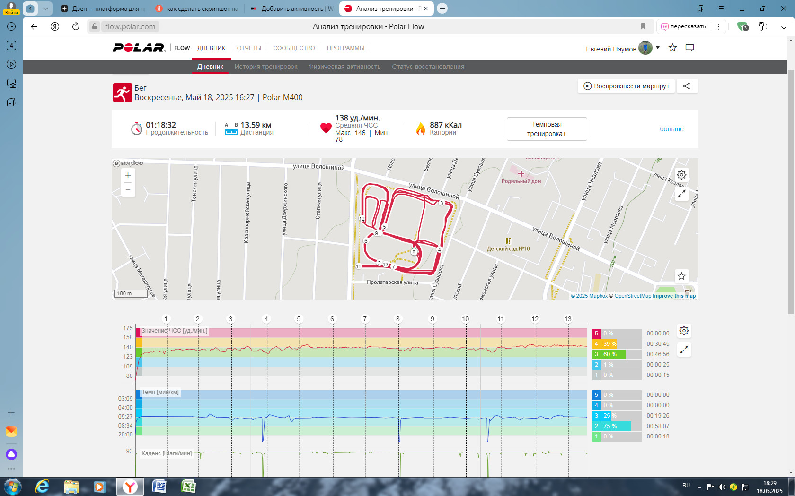Image resolution: width=795 pixels, height=496 pixels.
Task: Open the Windows Start menu
Action: [x=12, y=487]
